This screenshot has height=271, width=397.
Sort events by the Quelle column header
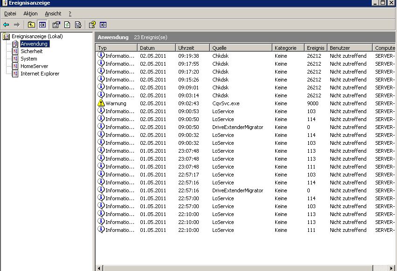click(x=240, y=48)
